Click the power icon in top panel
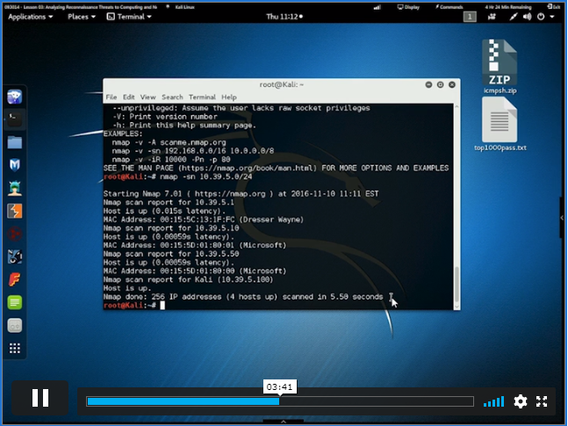Screen dimensions: 568x426 tap(541, 17)
